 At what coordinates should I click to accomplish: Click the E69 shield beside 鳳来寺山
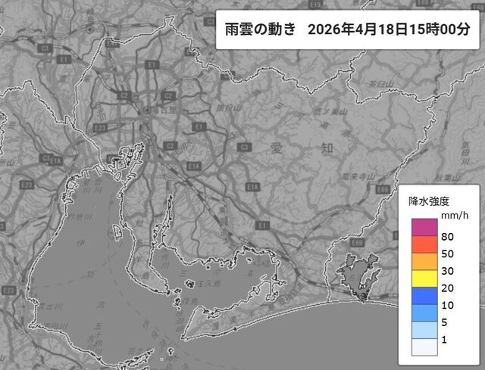[383, 189]
